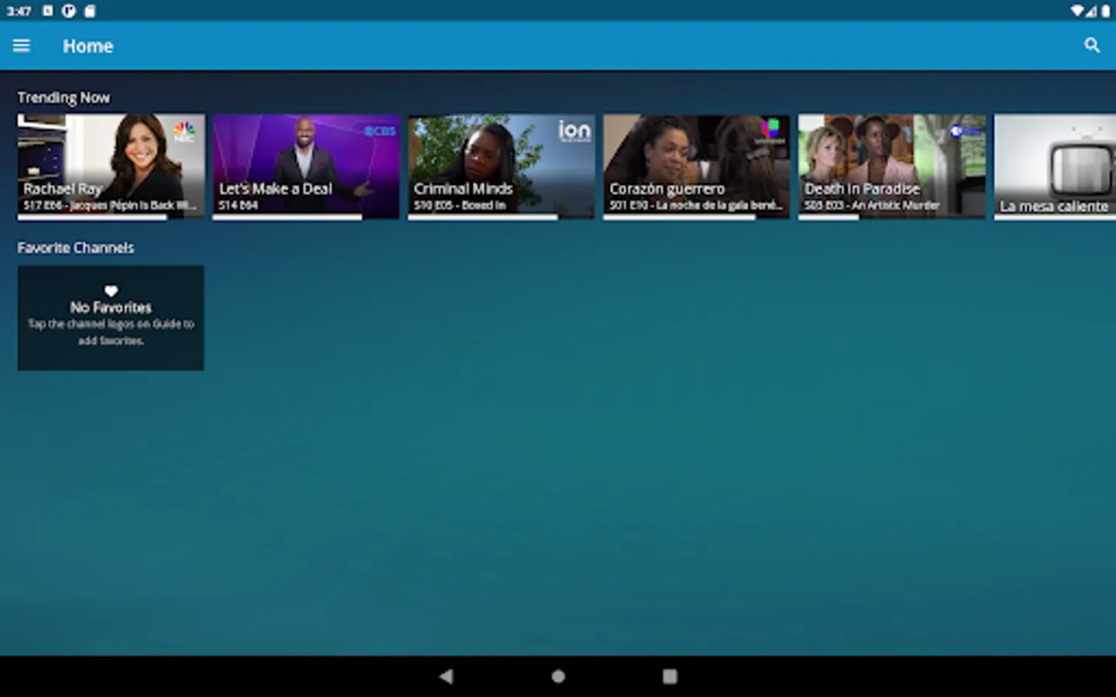Open the Let's Make a Deal card
This screenshot has height=697, width=1116.
tap(306, 167)
